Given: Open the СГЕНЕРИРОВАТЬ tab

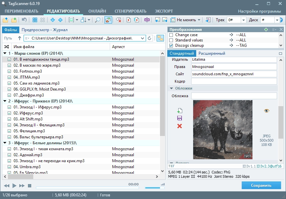Looking at the screenshot, I should (130, 11).
